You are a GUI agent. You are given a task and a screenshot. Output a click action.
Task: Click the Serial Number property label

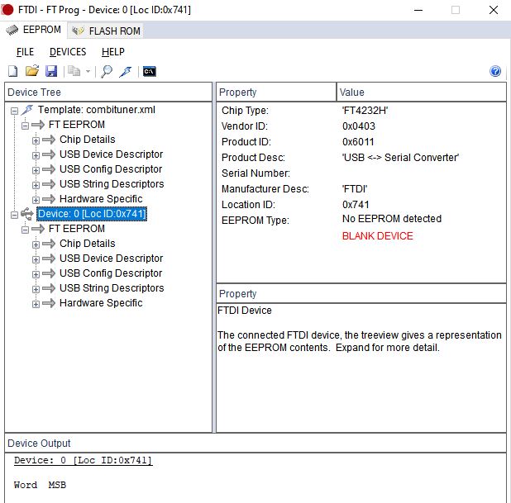[255, 173]
